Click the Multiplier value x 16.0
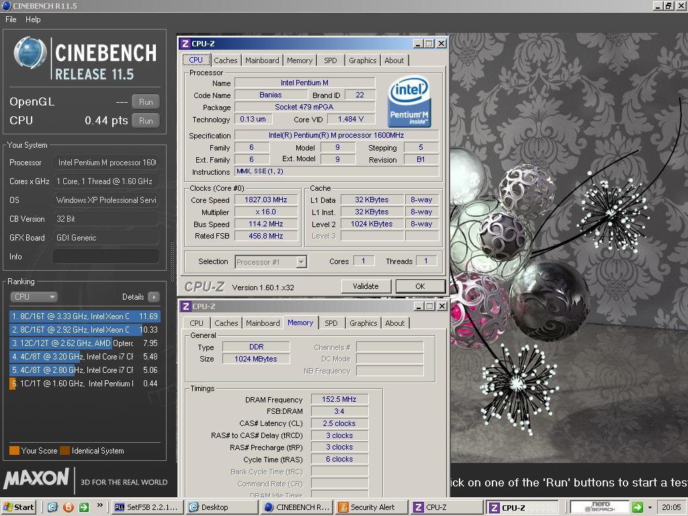 (266, 212)
